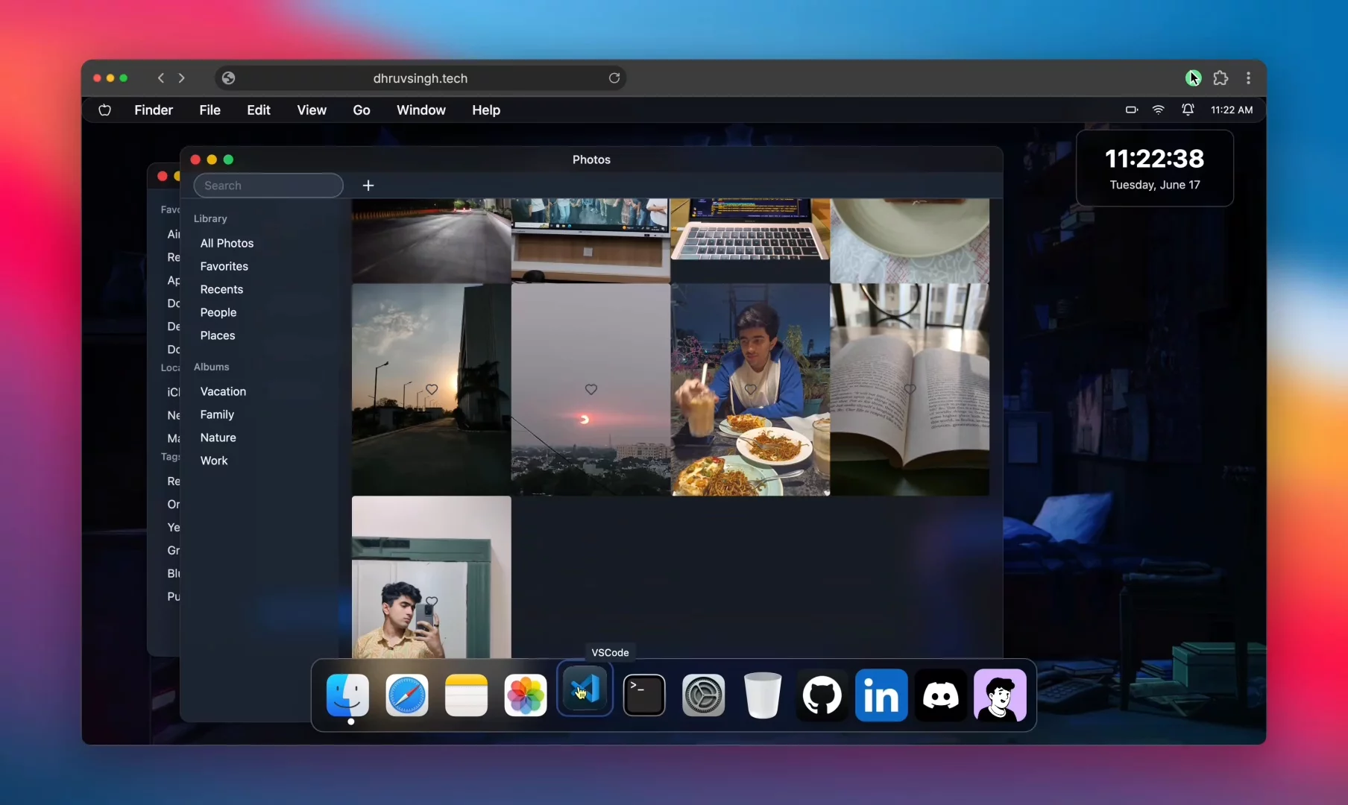Image resolution: width=1348 pixels, height=805 pixels.
Task: Open VSCode from the dock
Action: 585,695
